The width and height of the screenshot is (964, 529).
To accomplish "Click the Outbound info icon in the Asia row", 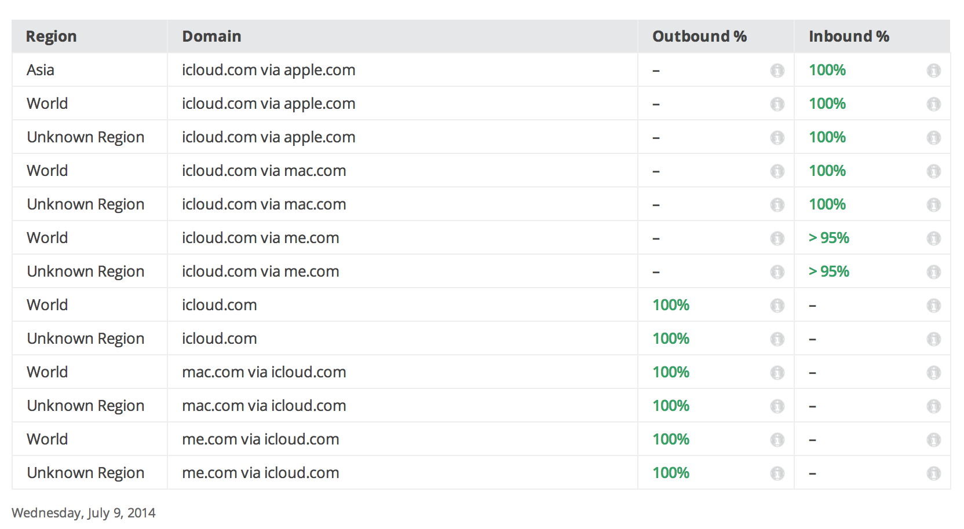I will tap(777, 71).
